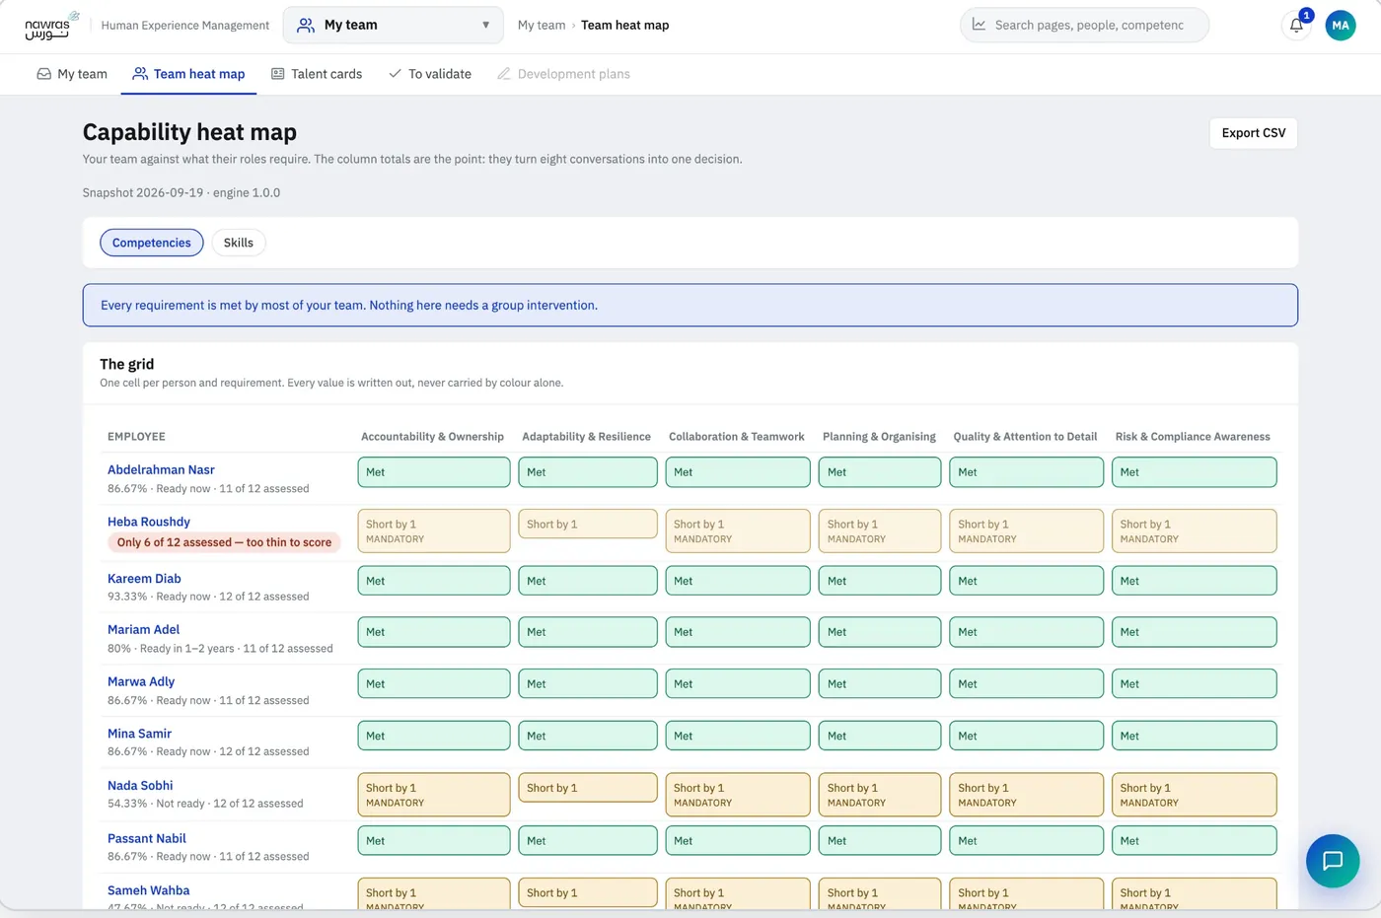
Task: Click Abdelrahman Nasr's Accountability Met cell
Action: click(x=434, y=472)
